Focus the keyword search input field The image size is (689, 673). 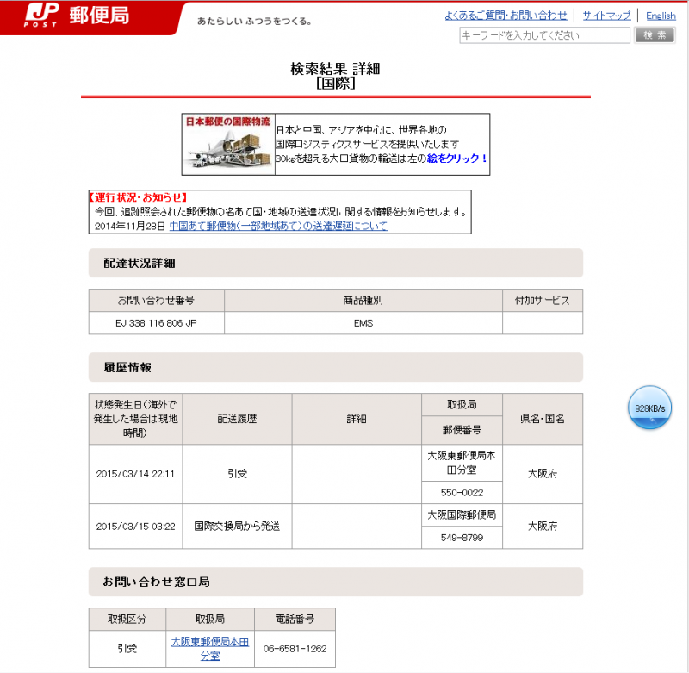(544, 35)
